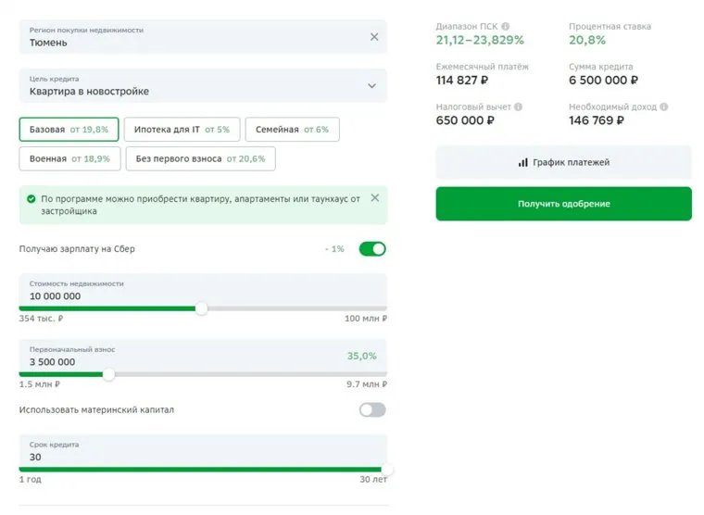Click the Срок кредита value field

(185, 457)
